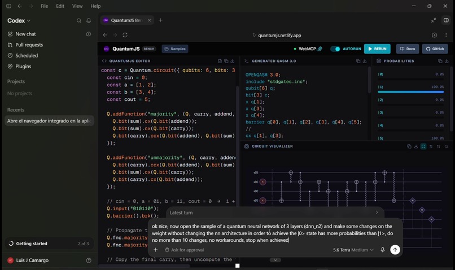Open the browser more-options menu
The image size is (455, 270).
pos(446,35)
